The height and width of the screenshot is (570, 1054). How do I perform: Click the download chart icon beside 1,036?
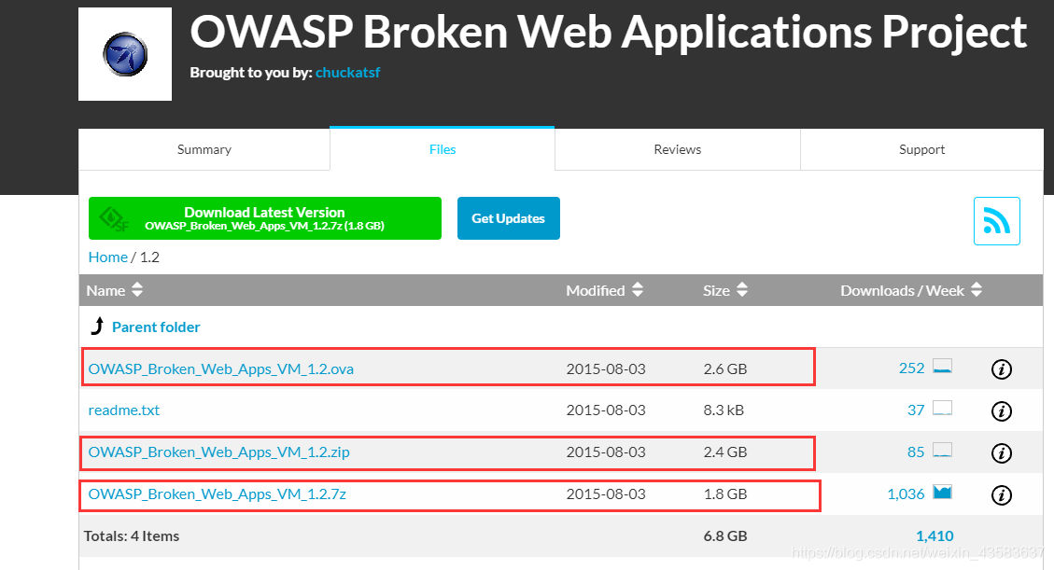(942, 493)
